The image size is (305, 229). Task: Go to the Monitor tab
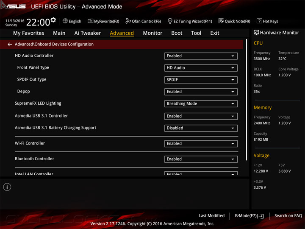coord(152,33)
